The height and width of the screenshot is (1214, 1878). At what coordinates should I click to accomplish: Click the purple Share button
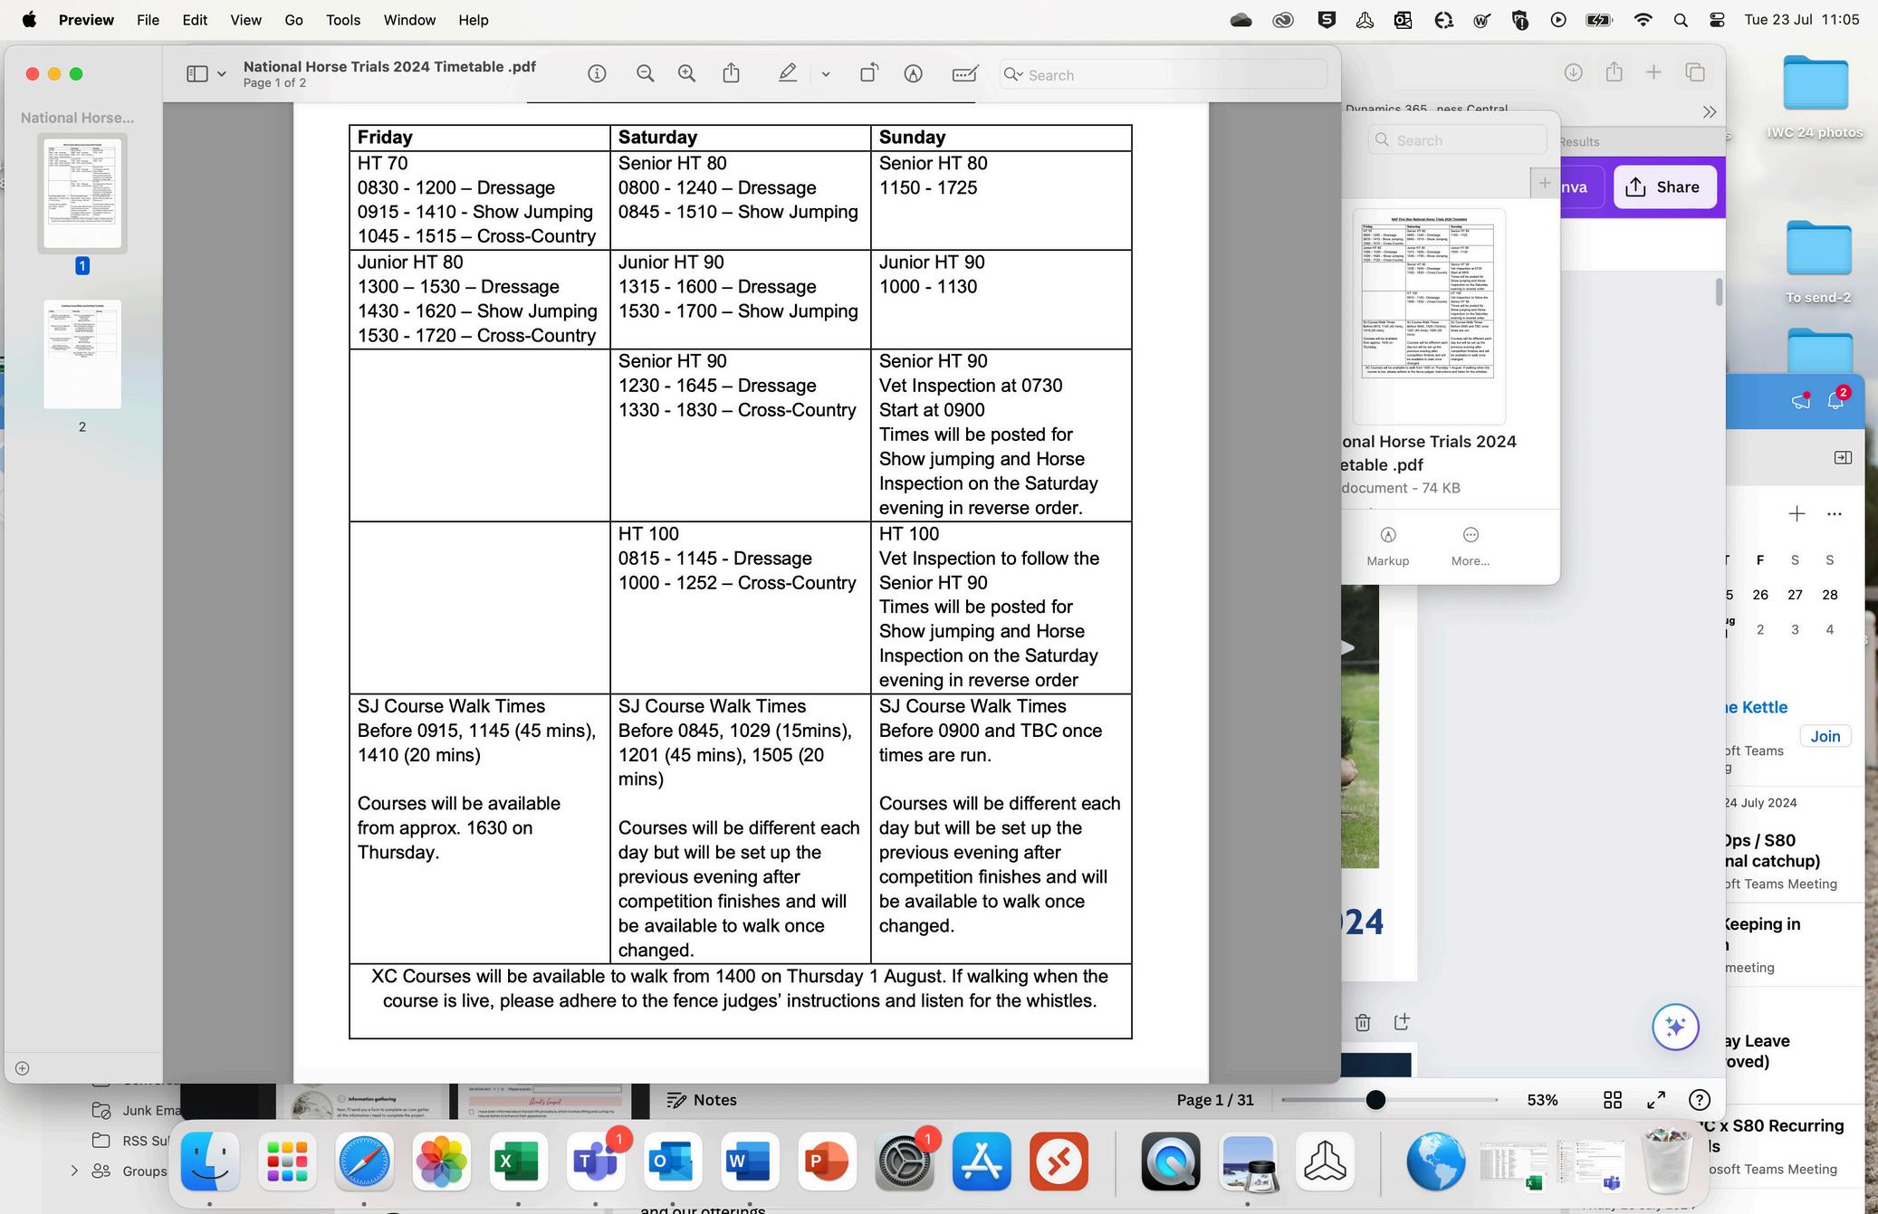pyautogui.click(x=1663, y=187)
